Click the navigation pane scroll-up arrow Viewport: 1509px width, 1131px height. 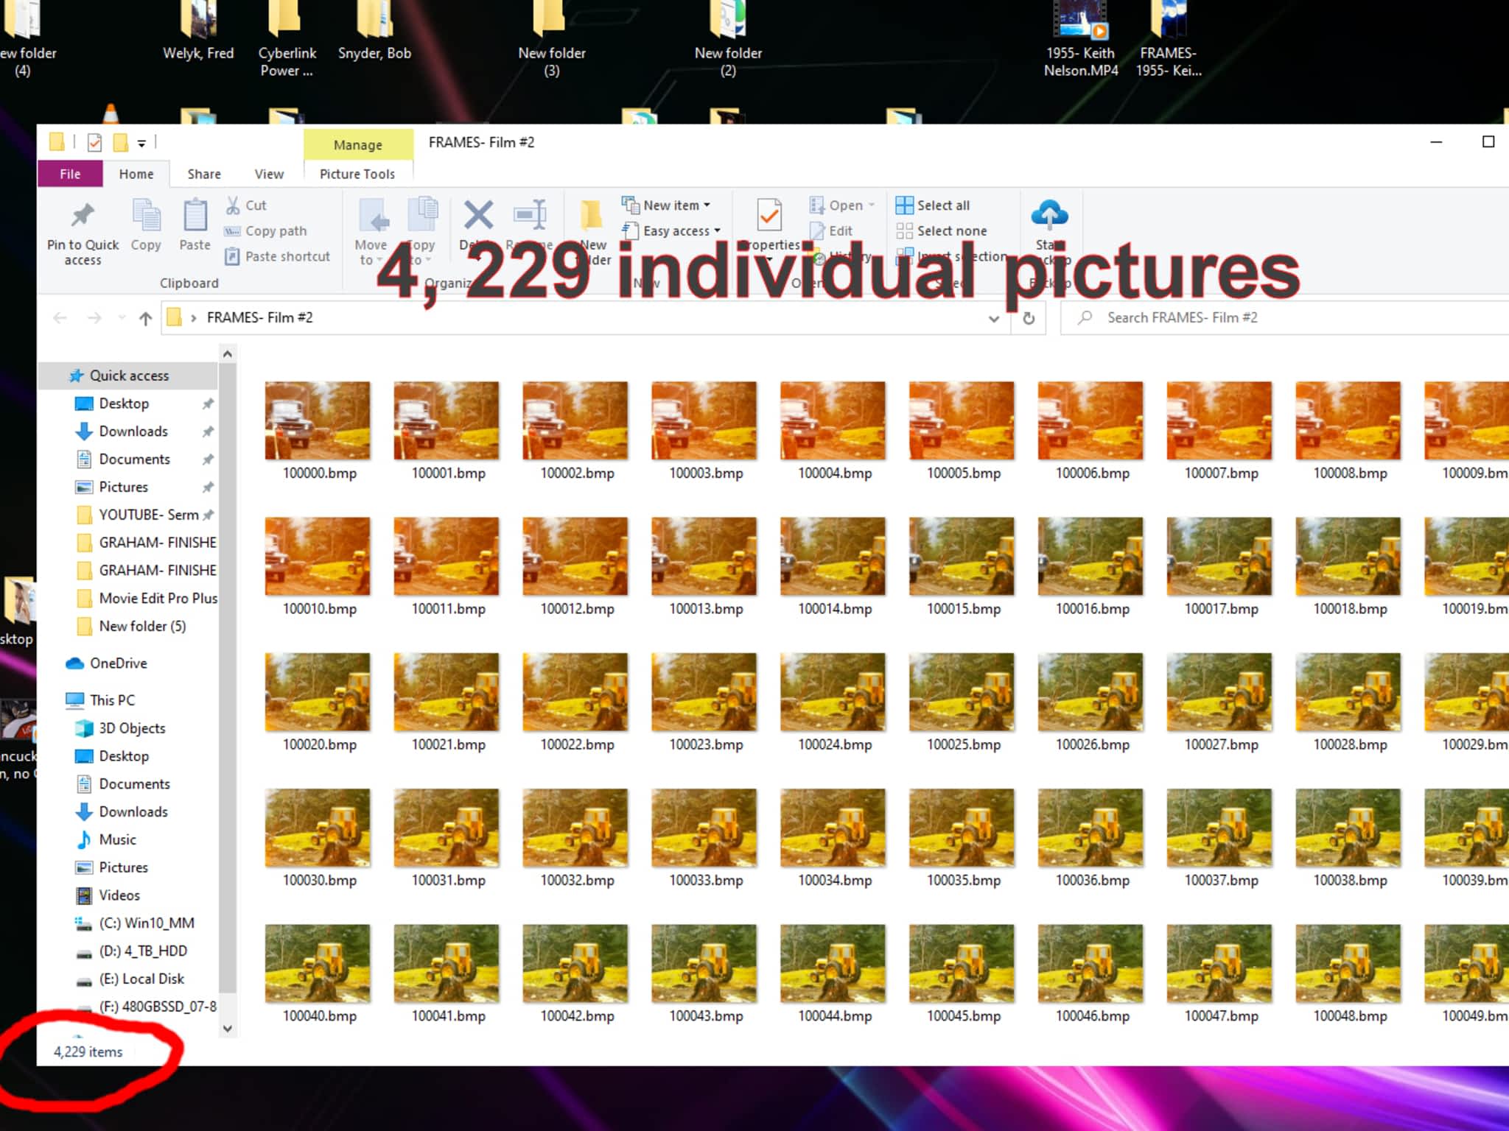pyautogui.click(x=228, y=355)
